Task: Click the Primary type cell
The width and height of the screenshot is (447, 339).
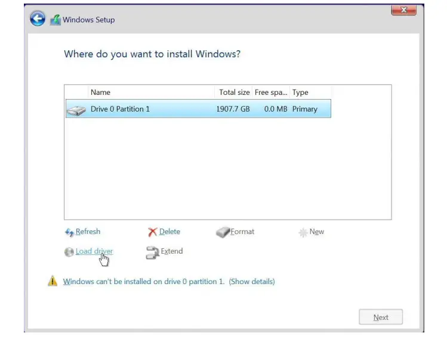Action: tap(305, 109)
